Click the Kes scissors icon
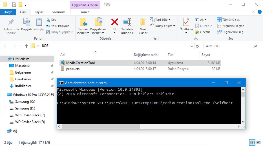This screenshot has width=263, height=146. click(48, 20)
